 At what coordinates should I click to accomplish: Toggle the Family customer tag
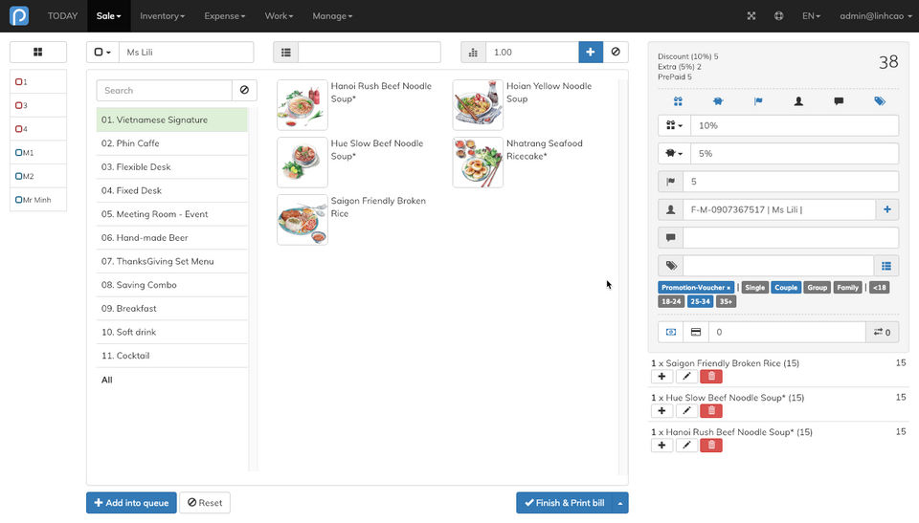pos(847,287)
